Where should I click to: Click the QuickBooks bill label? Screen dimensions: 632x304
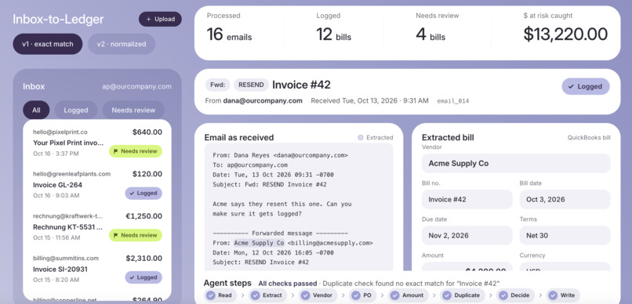pos(589,137)
